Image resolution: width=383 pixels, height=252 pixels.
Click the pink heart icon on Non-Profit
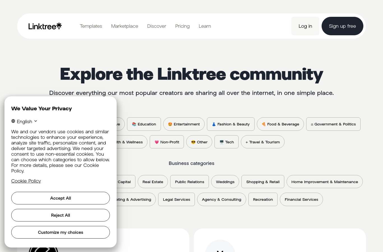point(157,142)
